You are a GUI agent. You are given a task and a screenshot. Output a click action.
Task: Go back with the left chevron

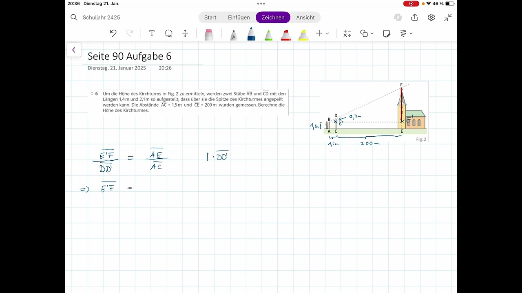(x=74, y=50)
